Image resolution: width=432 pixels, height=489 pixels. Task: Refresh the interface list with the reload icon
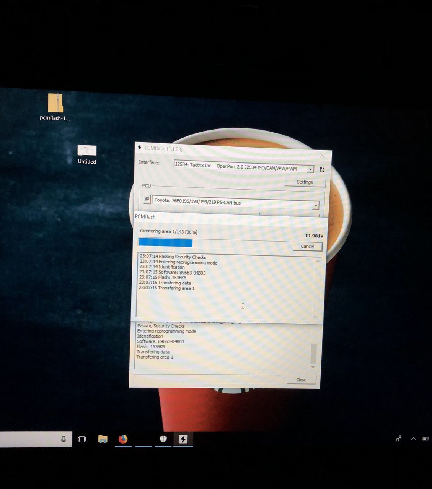pyautogui.click(x=322, y=170)
